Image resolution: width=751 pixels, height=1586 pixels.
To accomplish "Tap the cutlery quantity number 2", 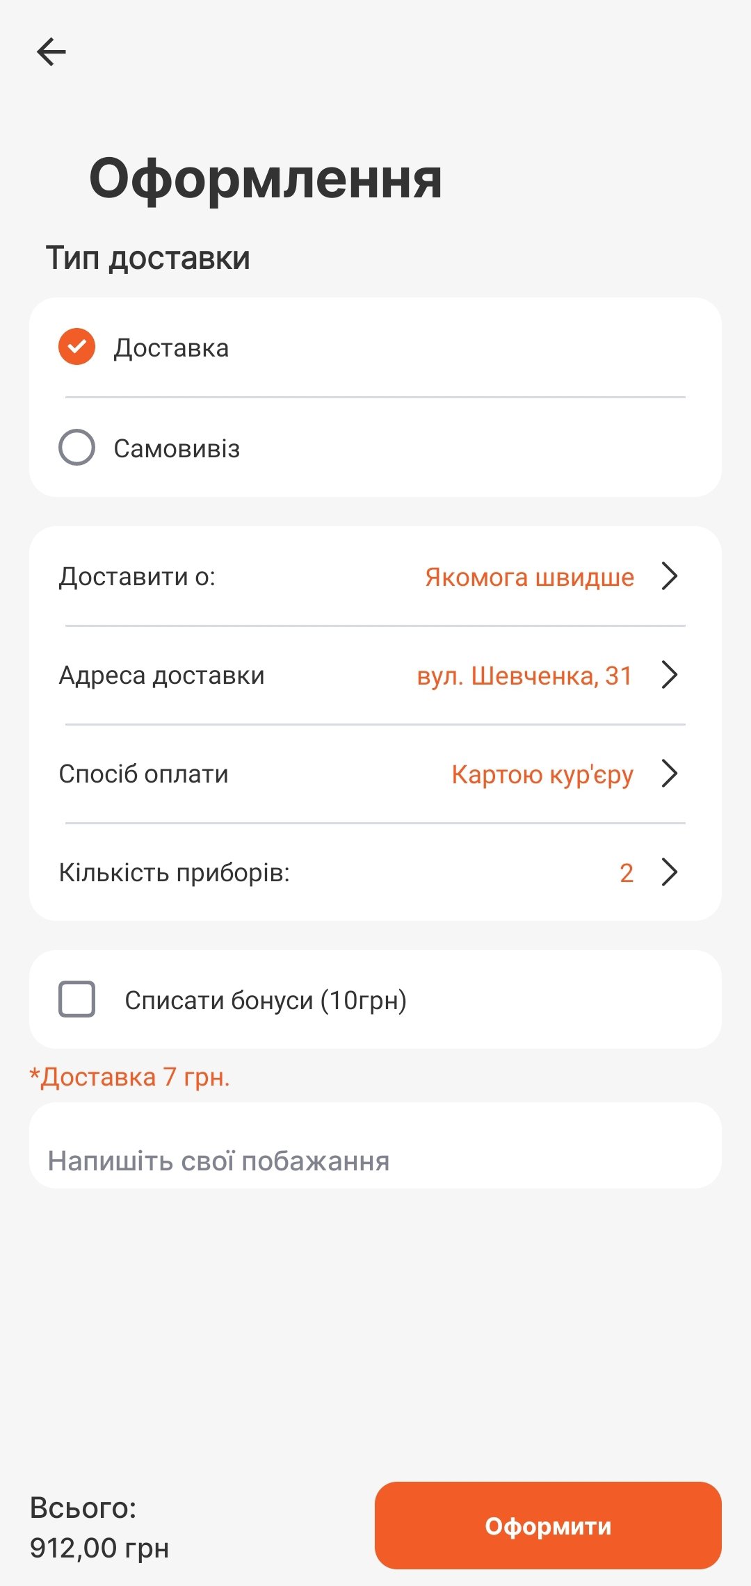I will point(626,873).
